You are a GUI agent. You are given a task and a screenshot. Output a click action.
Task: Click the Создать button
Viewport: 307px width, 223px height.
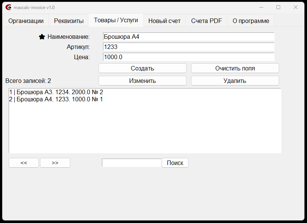click(142, 68)
